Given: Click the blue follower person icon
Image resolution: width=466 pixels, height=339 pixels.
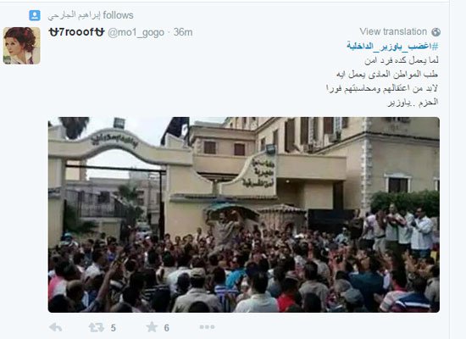Looking at the screenshot, I should coord(35,15).
